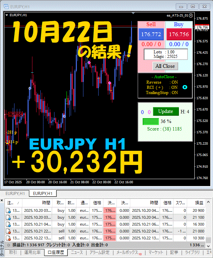Viewport: 213px width, 258px height.
Task: Toggle the Reverse : ON setting
Action: tap(162, 82)
